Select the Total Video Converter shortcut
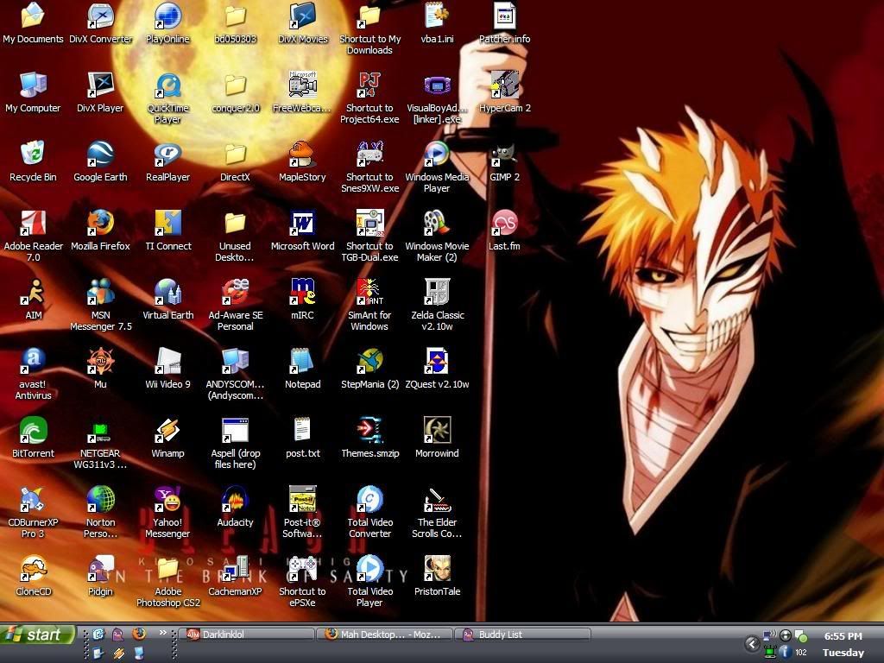Screen dimensions: 884x663 pyautogui.click(x=369, y=513)
